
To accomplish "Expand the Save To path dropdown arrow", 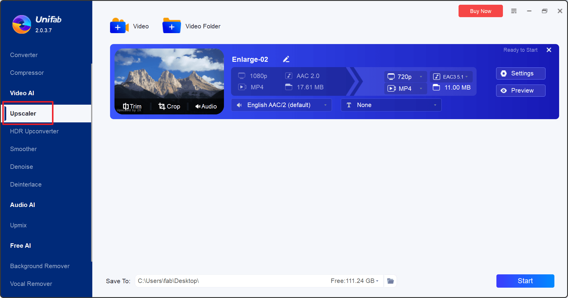I will [377, 281].
